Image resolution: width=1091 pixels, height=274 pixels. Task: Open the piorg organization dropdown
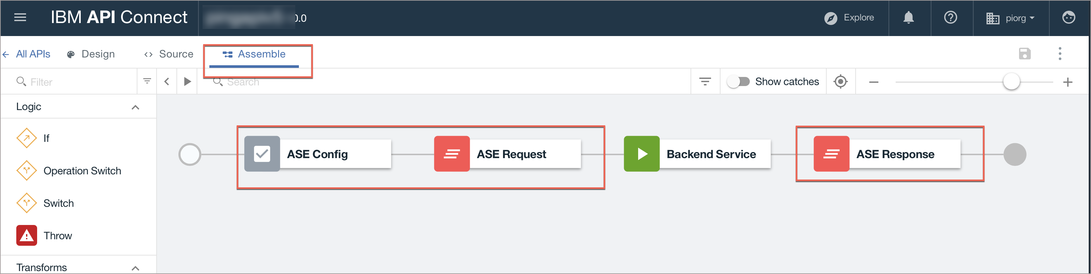(1011, 18)
